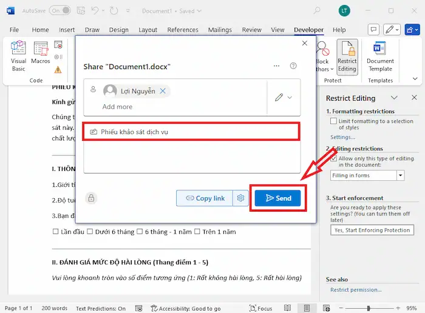Click the Restrict Editing ribbon button

pyautogui.click(x=347, y=56)
